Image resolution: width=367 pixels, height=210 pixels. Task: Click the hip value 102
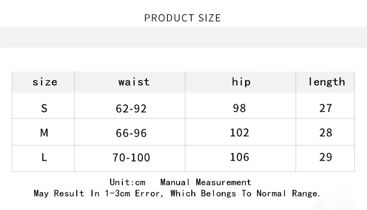[239, 133]
